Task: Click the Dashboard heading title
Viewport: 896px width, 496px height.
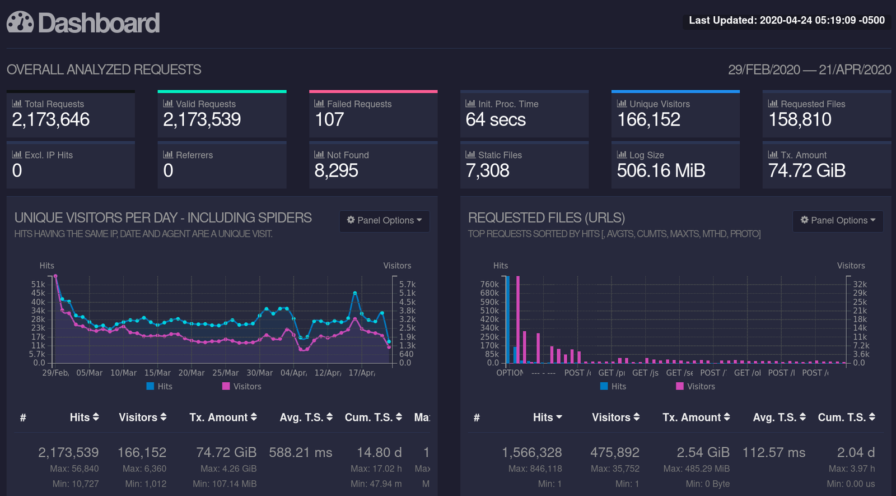Action: [99, 23]
